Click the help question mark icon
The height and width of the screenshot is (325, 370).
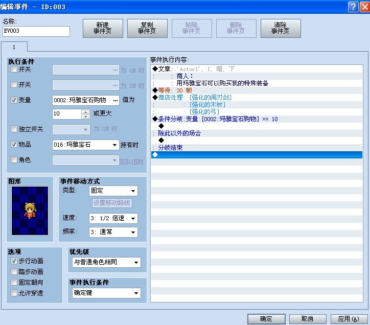coord(353,7)
